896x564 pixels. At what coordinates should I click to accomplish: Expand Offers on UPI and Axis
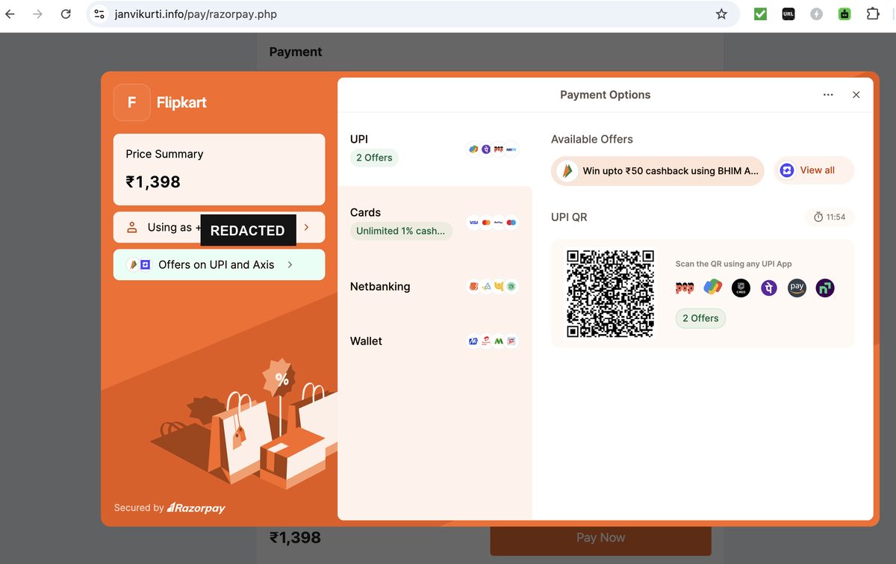219,264
